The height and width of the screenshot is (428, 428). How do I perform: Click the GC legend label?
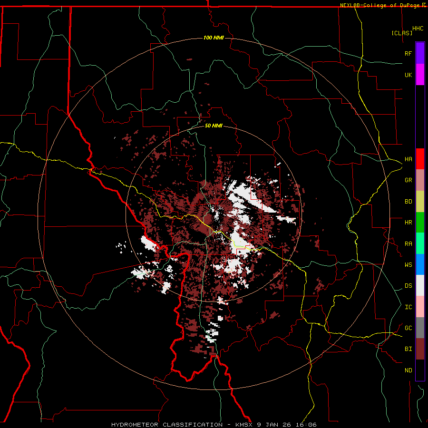pyautogui.click(x=408, y=328)
